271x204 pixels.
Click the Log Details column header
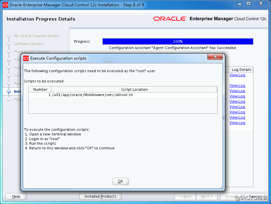[241, 70]
